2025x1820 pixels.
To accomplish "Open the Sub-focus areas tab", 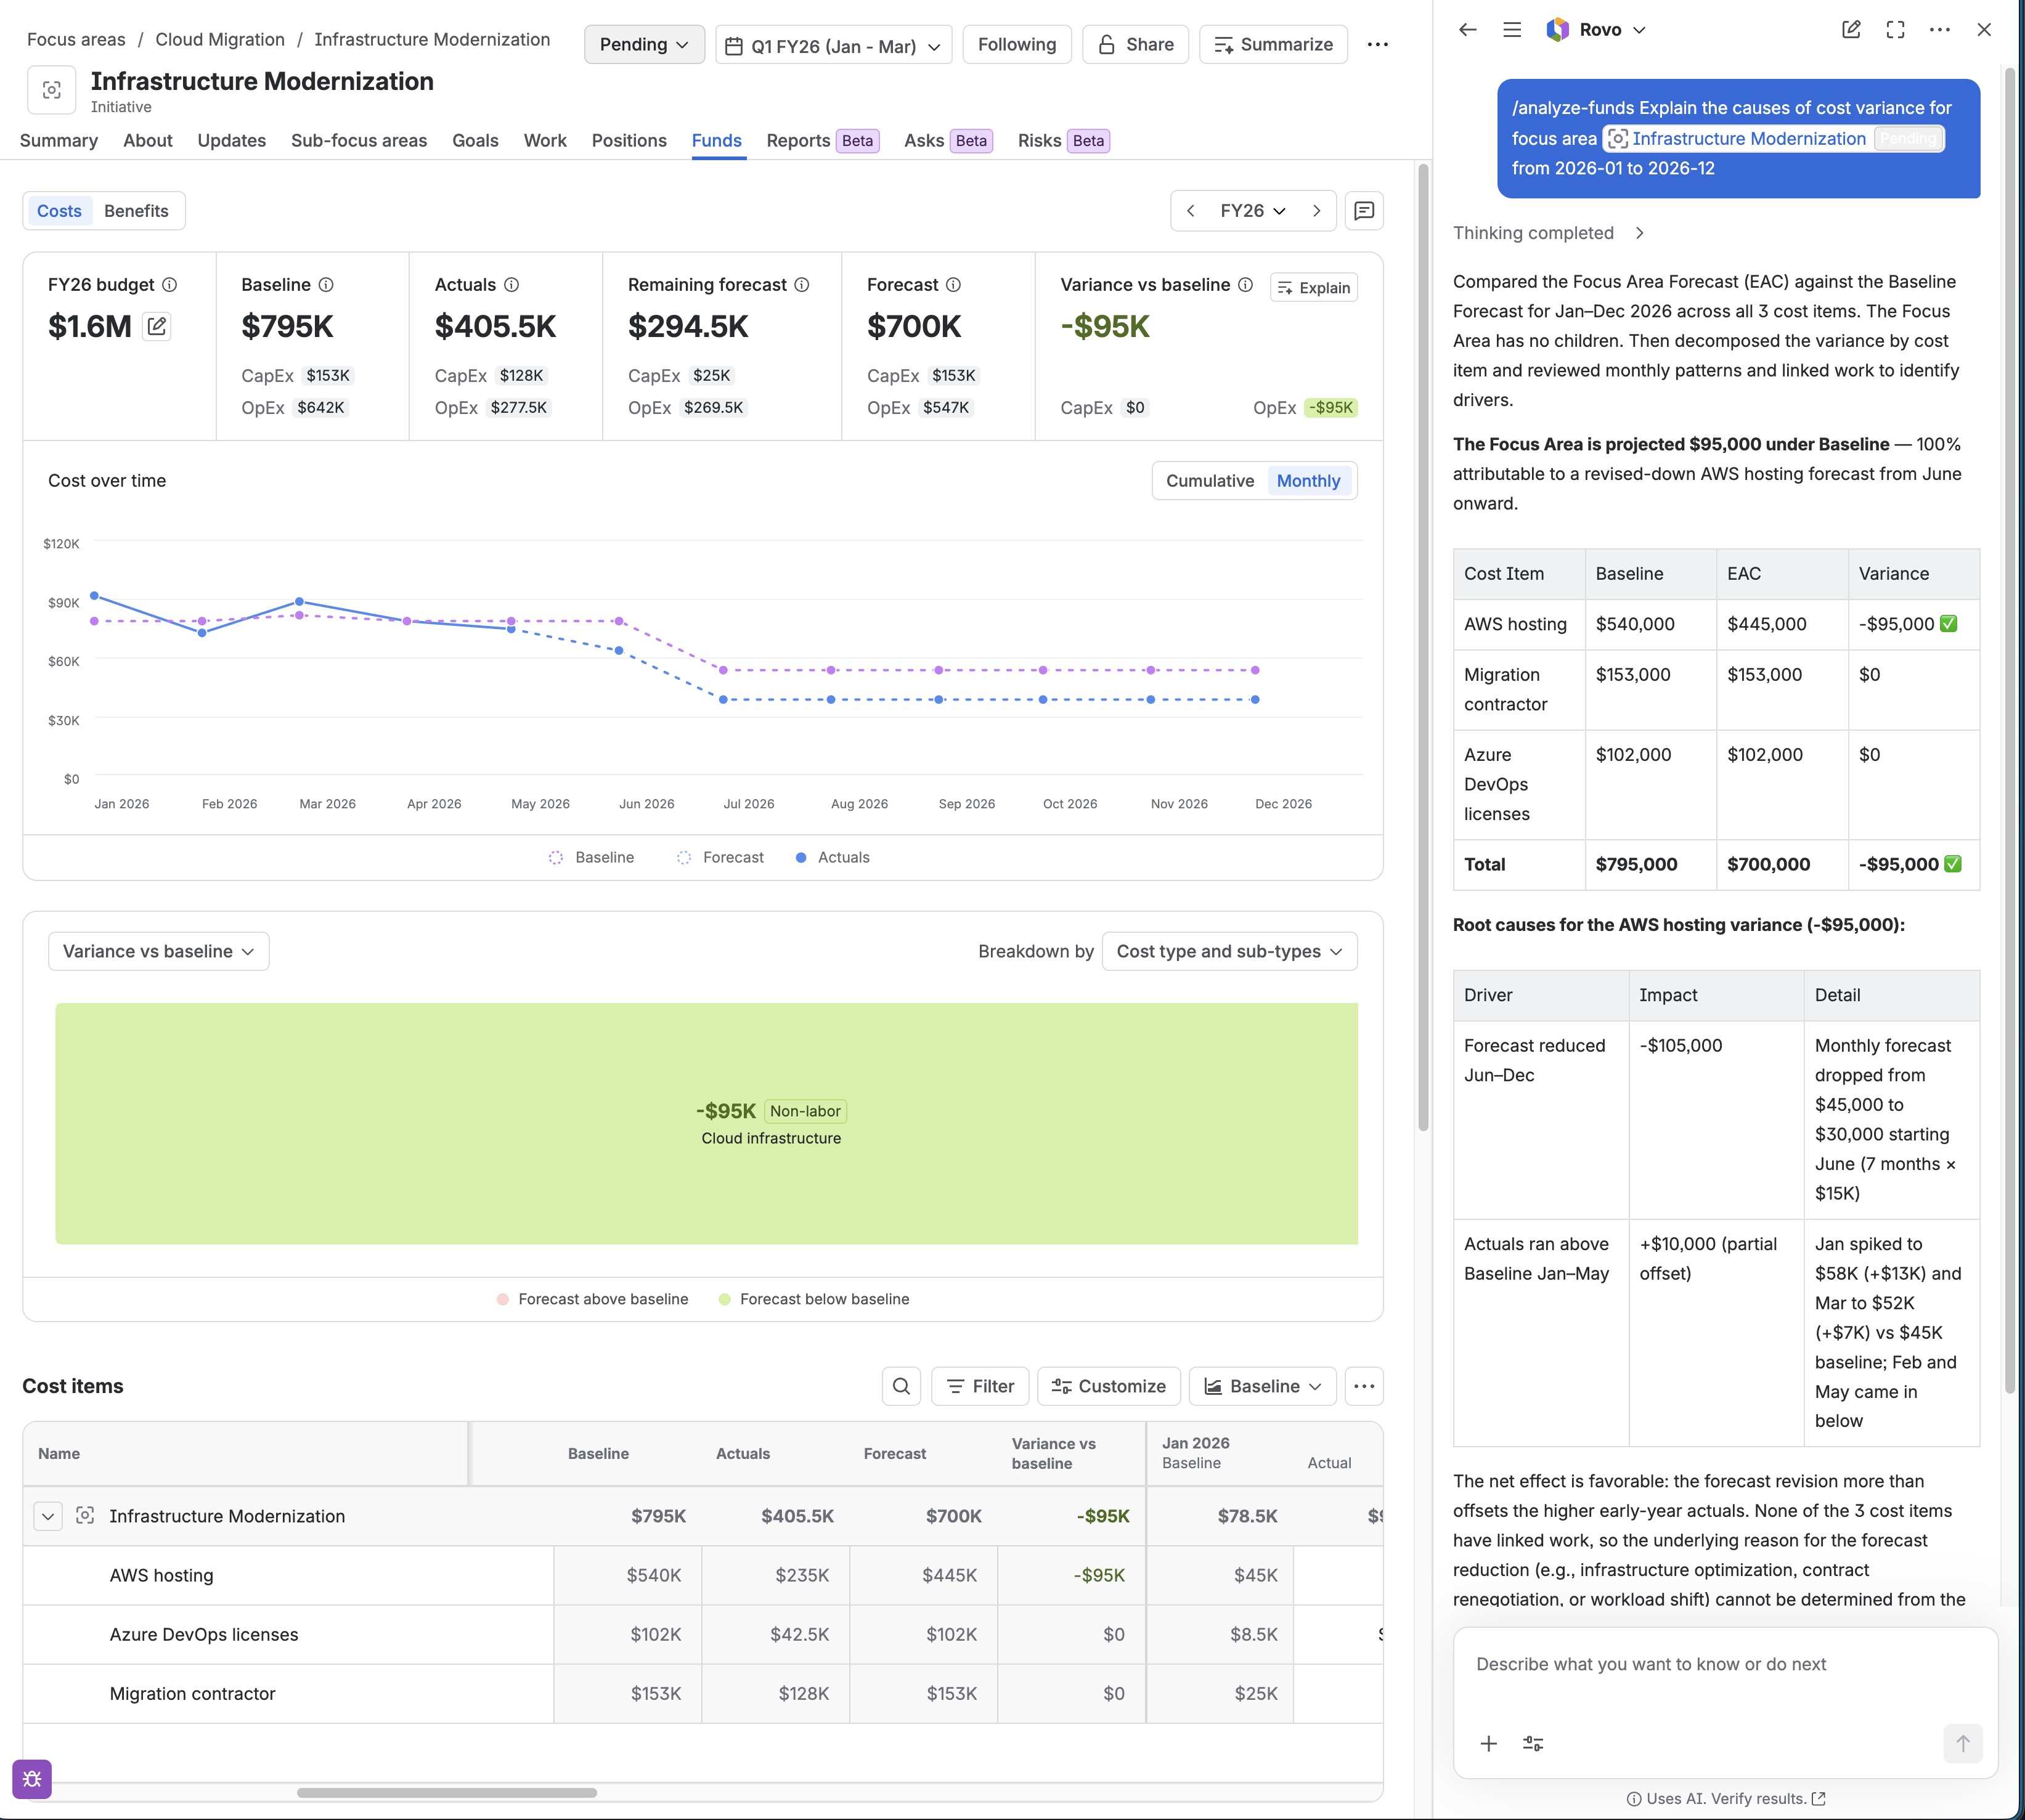I will coord(359,140).
